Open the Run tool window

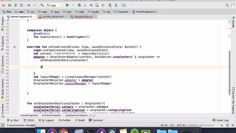pyautogui.click(x=13, y=120)
